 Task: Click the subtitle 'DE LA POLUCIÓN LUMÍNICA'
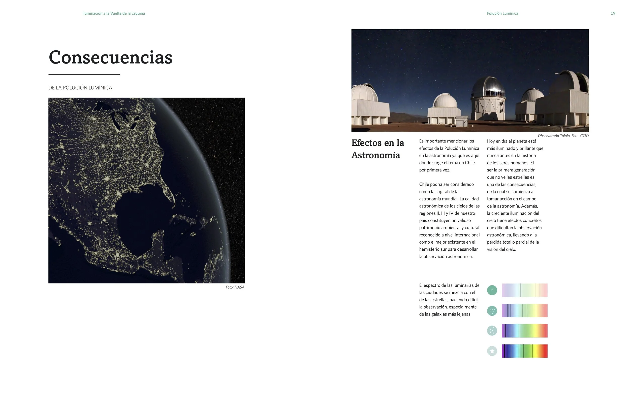pyautogui.click(x=80, y=88)
